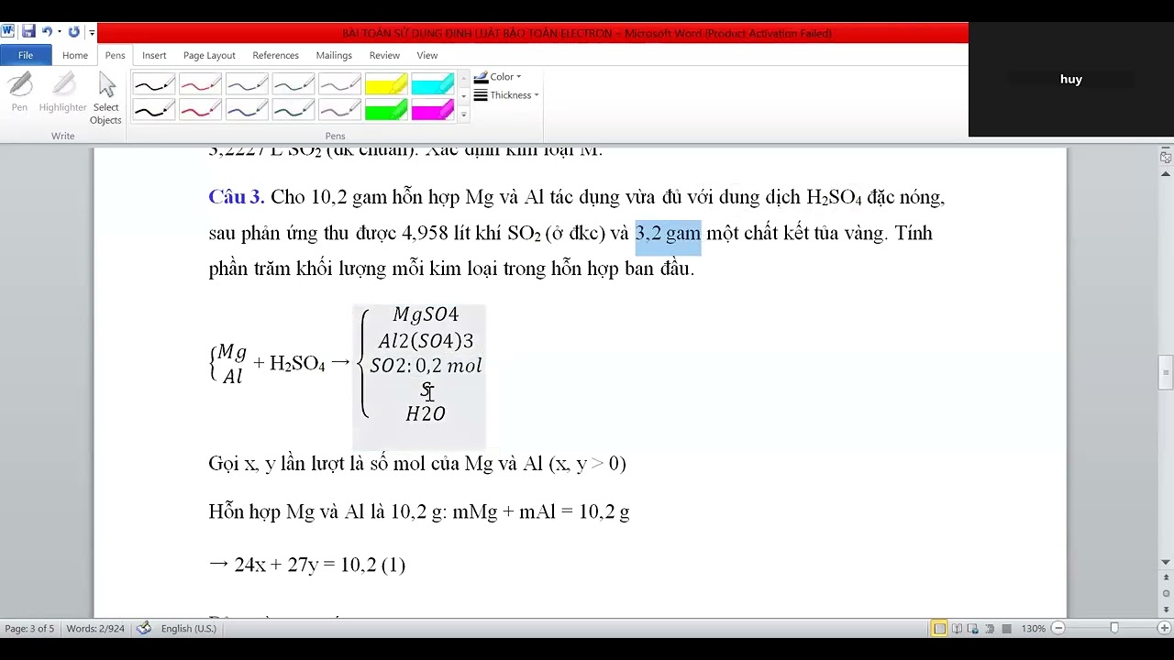Pick the thick green pen style

[x=293, y=111]
